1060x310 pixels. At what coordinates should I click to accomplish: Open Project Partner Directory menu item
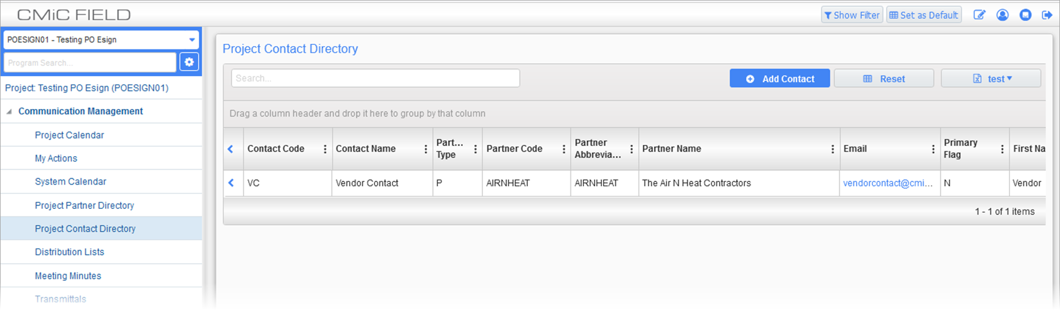[x=84, y=206]
